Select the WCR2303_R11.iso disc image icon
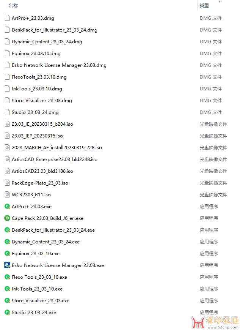The height and width of the screenshot is (330, 240). (x=7, y=194)
